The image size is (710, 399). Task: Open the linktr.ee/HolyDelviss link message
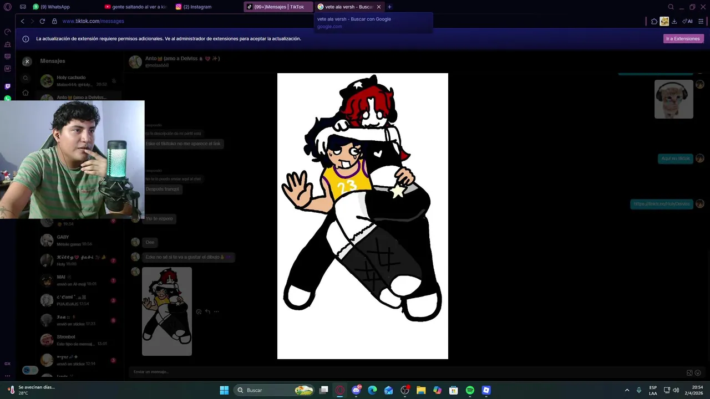(x=662, y=204)
